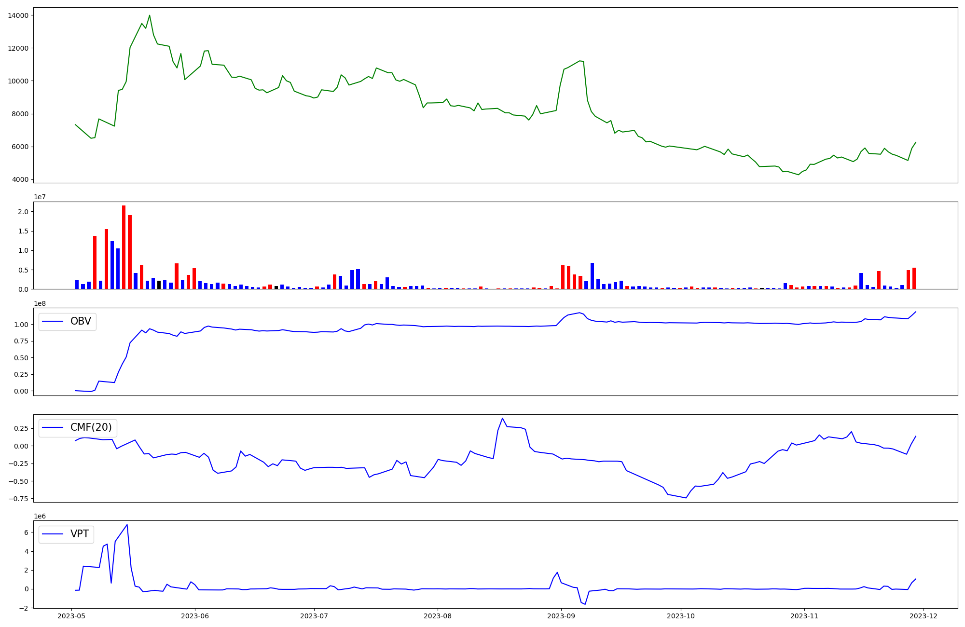Viewport: 965px width, 627px height.
Task: Click the tallest blue volume bar in September
Action: [593, 276]
